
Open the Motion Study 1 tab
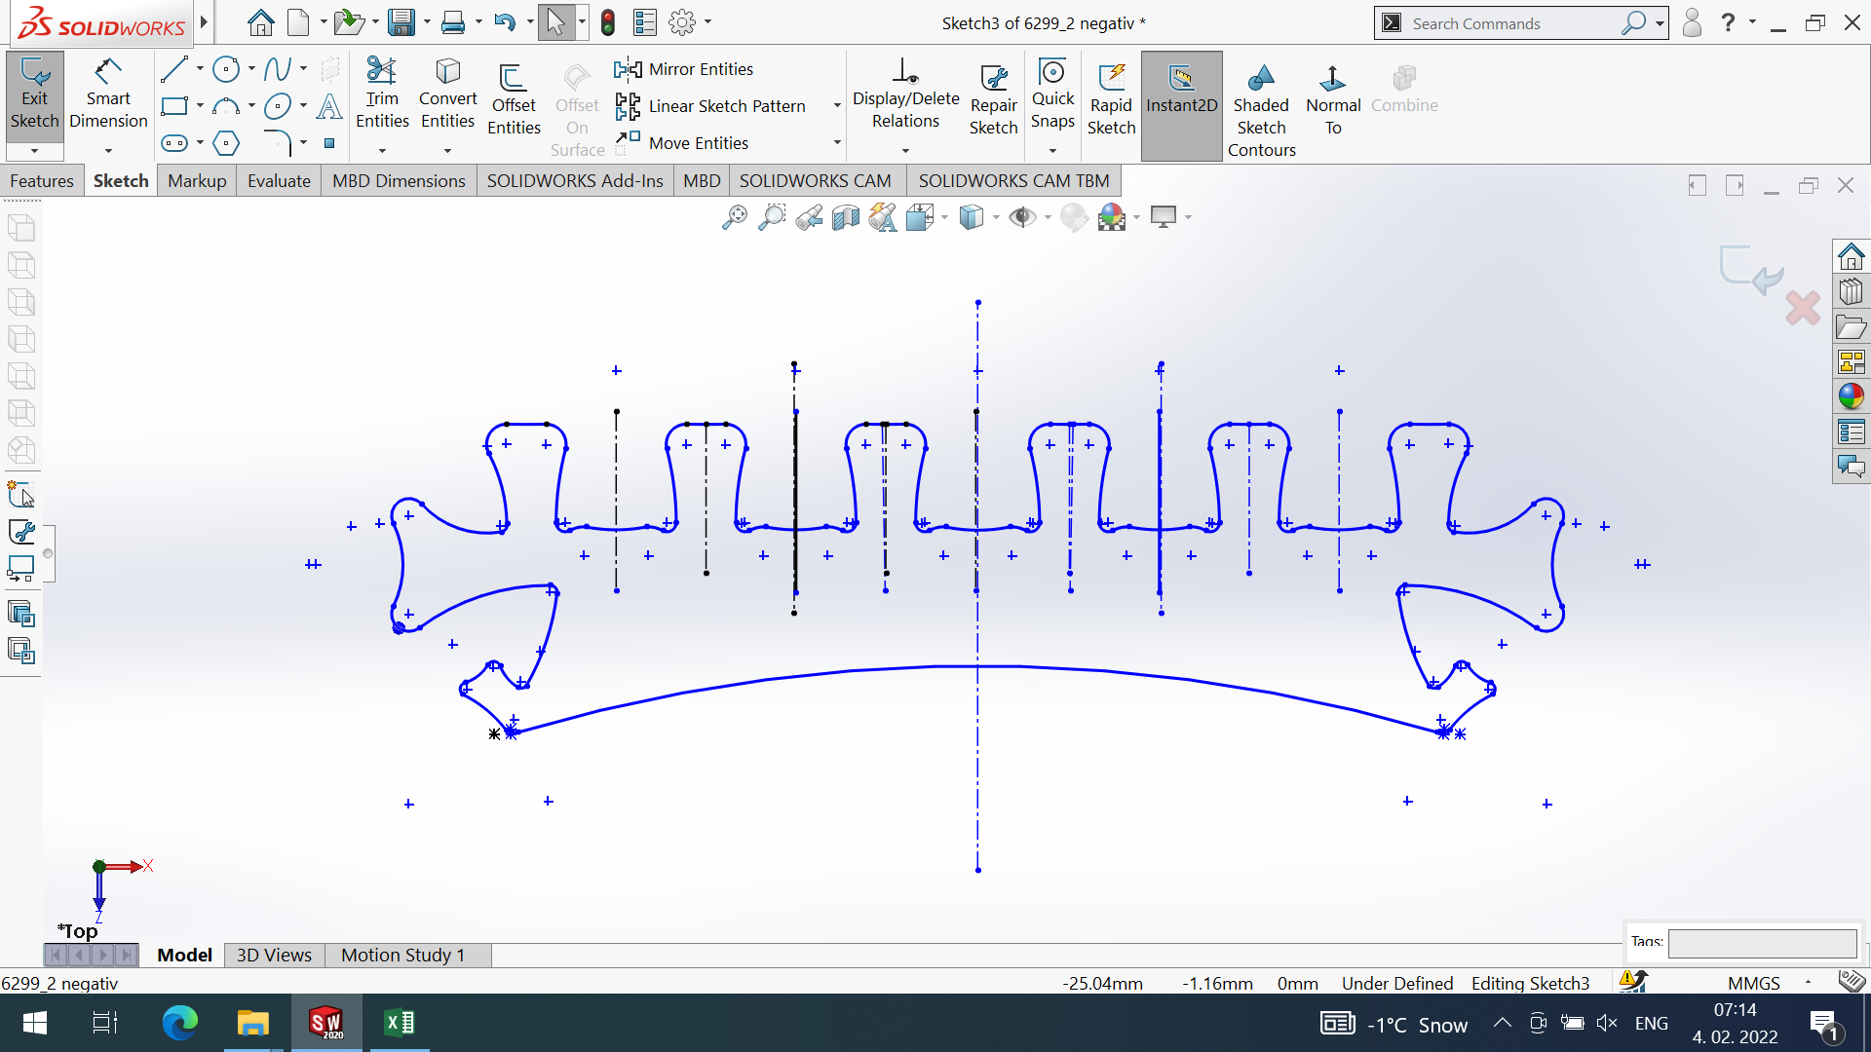click(402, 956)
